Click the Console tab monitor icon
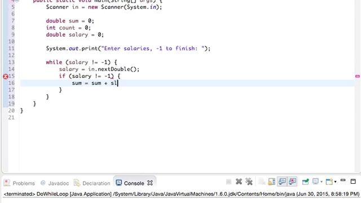 [119, 183]
